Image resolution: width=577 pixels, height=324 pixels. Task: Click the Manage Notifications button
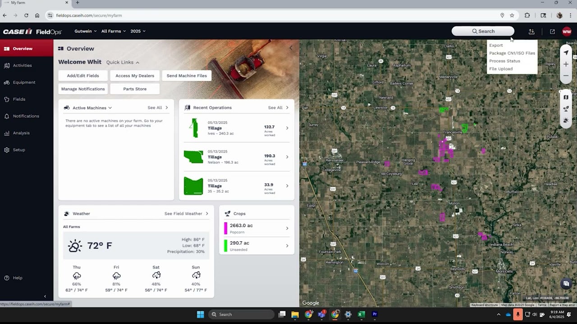(x=83, y=89)
